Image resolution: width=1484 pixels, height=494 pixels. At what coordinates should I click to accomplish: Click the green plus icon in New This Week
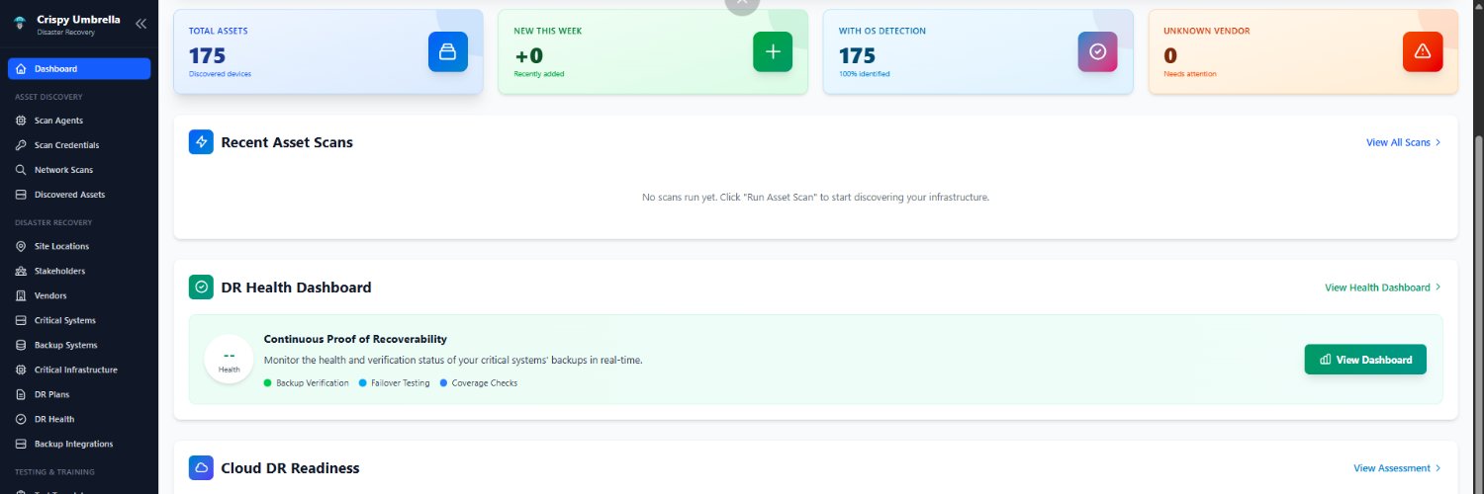pos(773,51)
